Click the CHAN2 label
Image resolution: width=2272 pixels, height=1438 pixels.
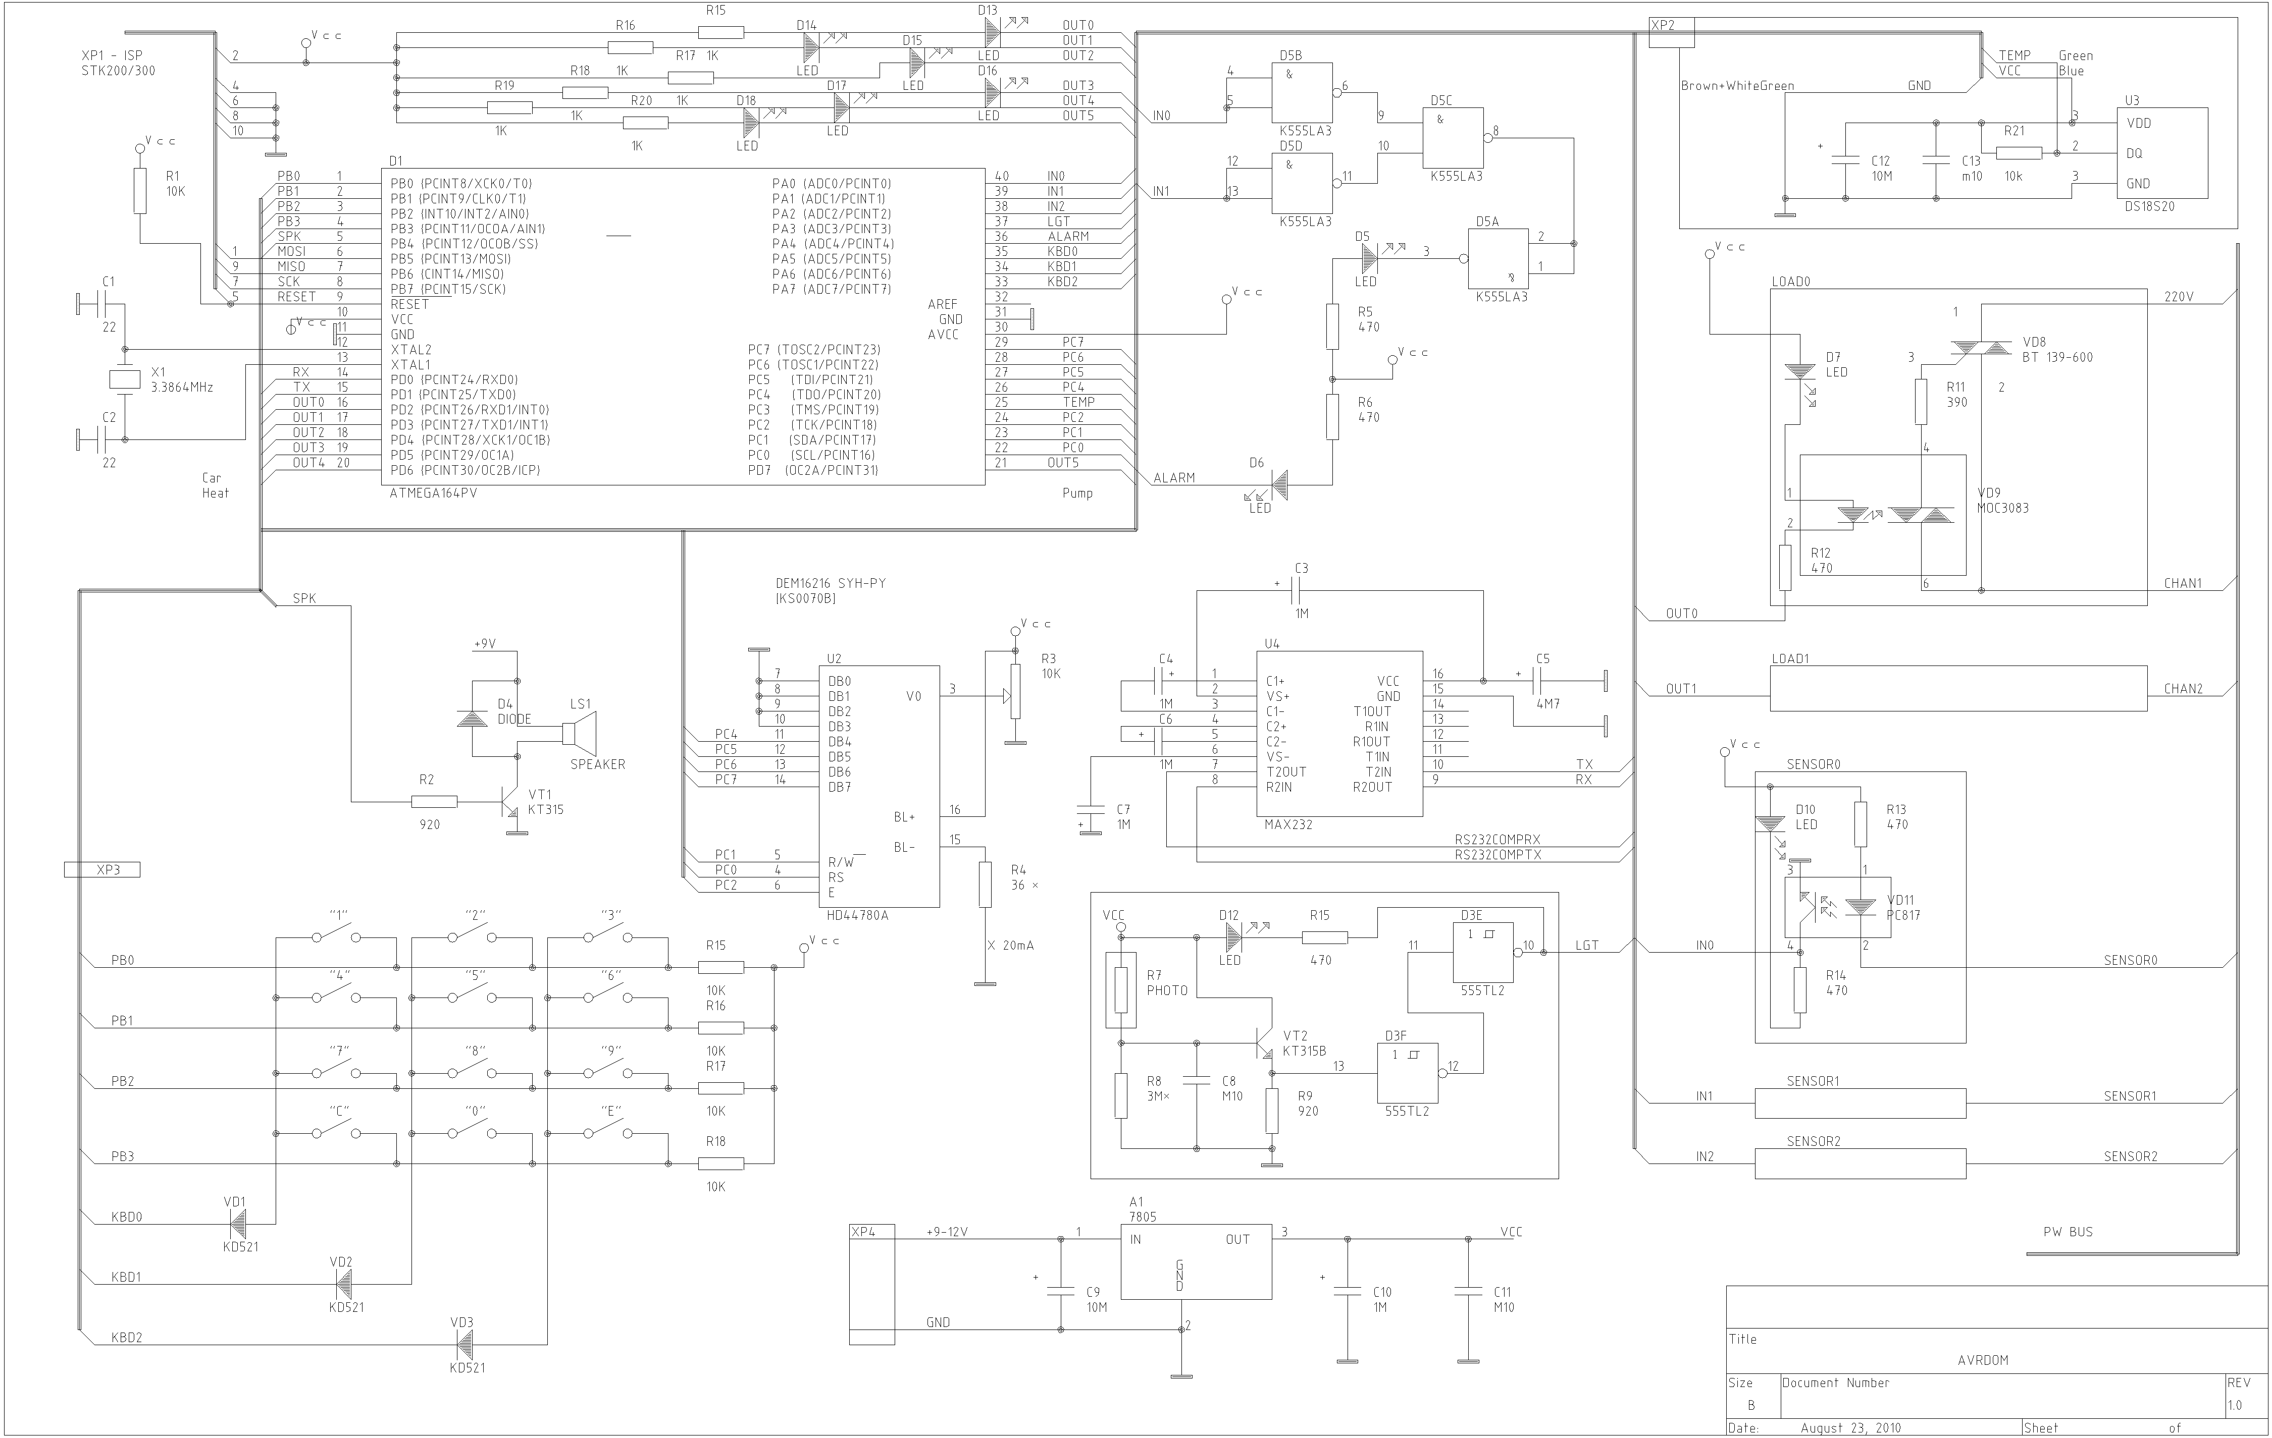(2183, 689)
